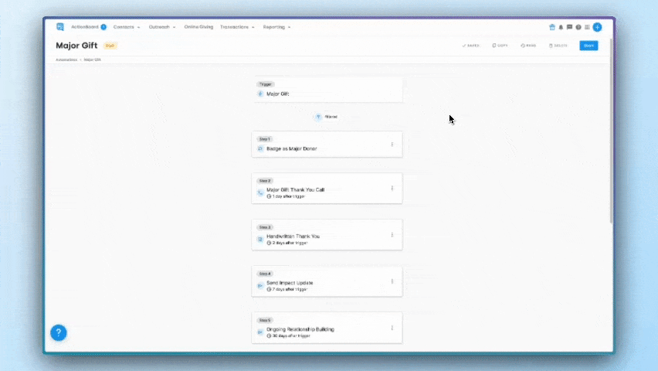Click the 1 day after trigger label
The width and height of the screenshot is (658, 371).
click(286, 196)
